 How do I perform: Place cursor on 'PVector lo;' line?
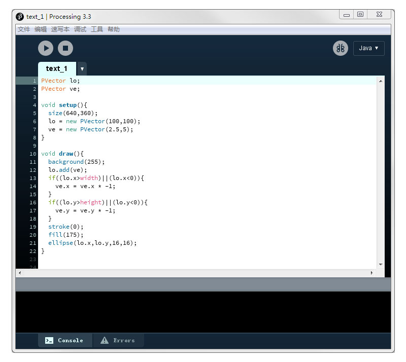(x=60, y=81)
